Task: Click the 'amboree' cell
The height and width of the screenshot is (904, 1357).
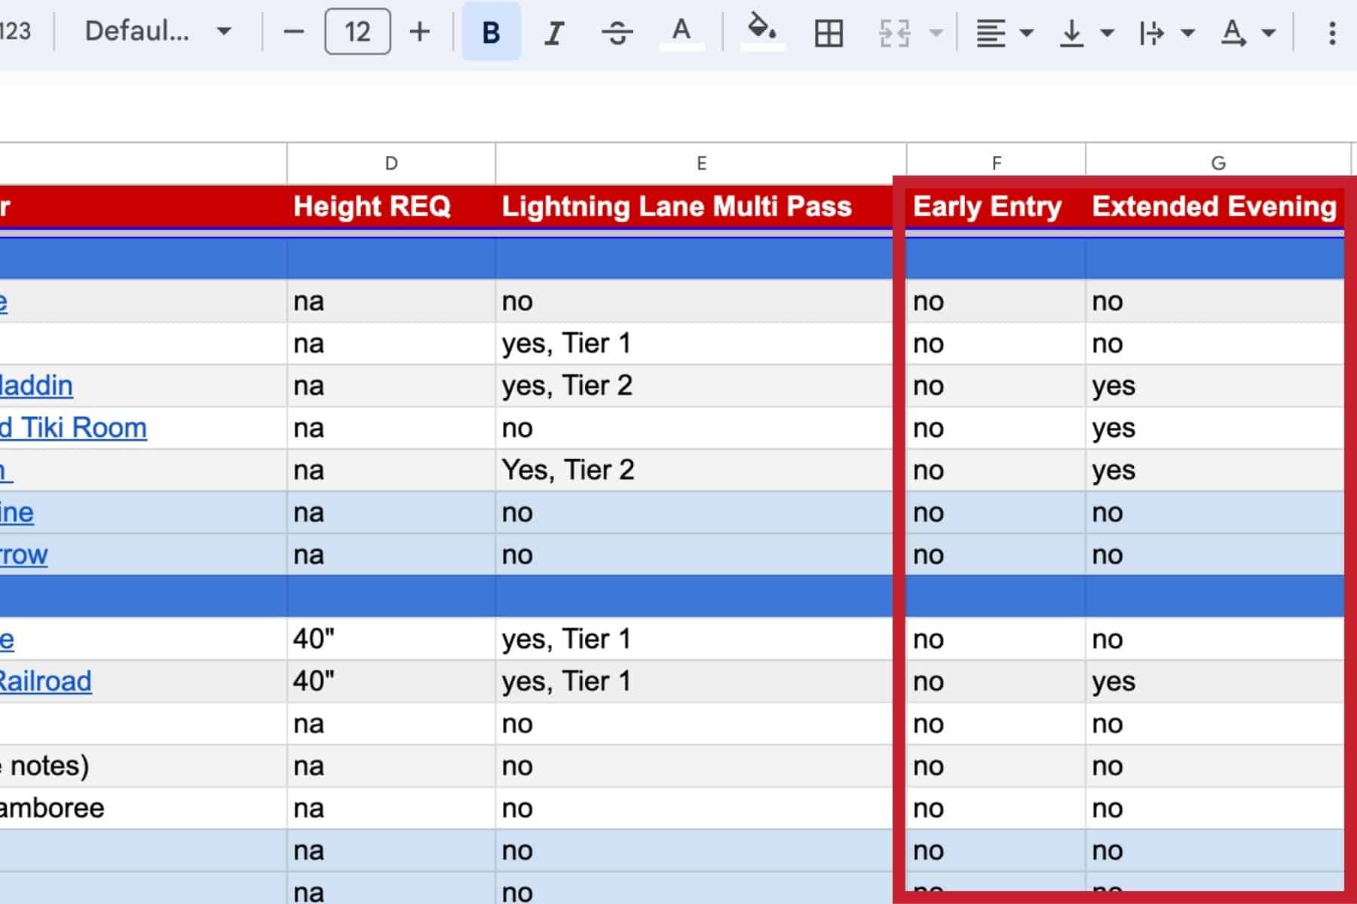Action: click(x=143, y=808)
